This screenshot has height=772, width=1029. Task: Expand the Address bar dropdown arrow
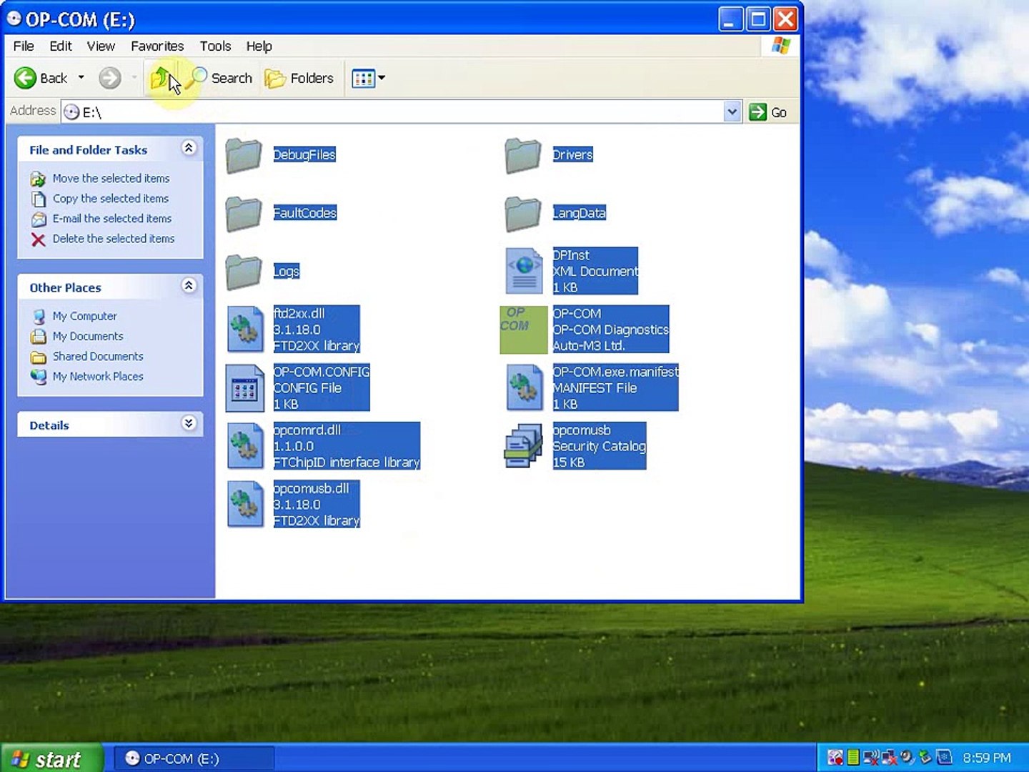coord(732,112)
